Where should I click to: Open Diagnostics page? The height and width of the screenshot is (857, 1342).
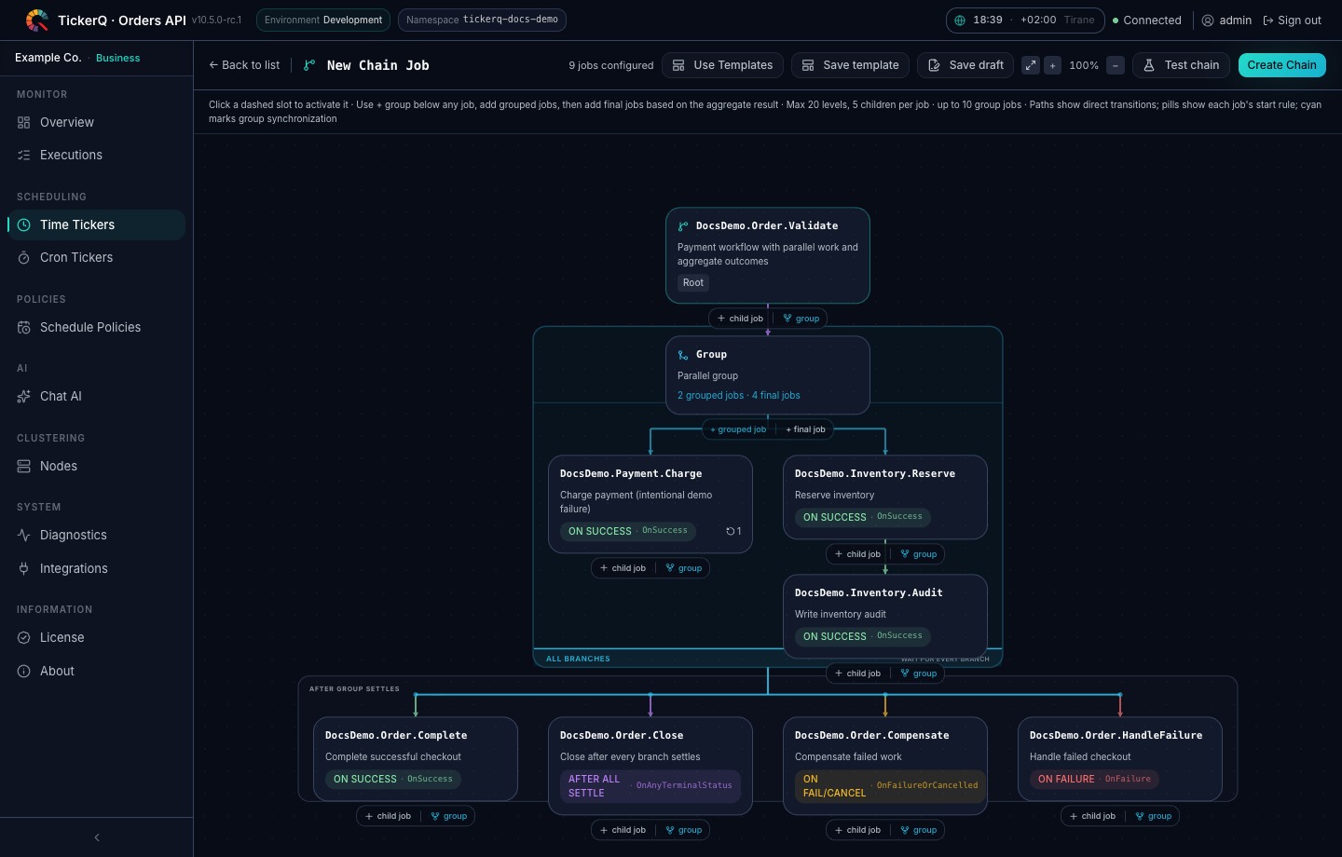[x=97, y=535]
